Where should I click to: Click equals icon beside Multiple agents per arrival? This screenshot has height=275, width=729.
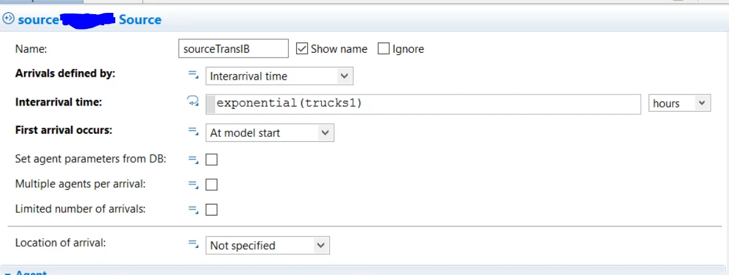(x=193, y=184)
